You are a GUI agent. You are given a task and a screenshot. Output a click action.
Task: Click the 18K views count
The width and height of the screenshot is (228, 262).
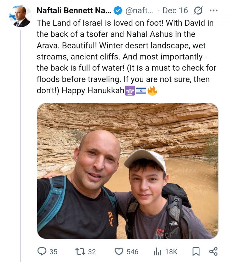point(171,252)
